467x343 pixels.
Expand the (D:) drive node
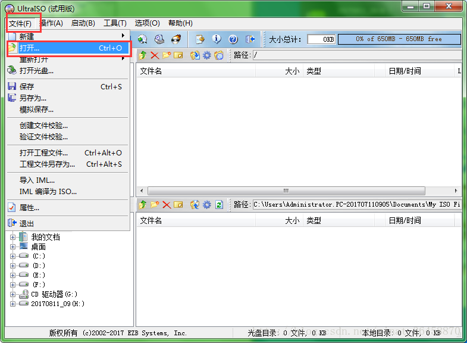pos(13,266)
